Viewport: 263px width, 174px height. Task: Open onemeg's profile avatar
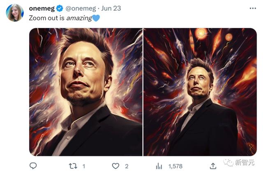point(14,13)
